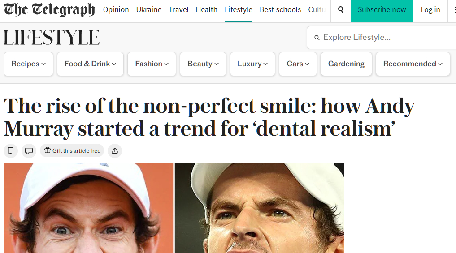
Task: Click Gift this article free button
Action: pyautogui.click(x=72, y=151)
